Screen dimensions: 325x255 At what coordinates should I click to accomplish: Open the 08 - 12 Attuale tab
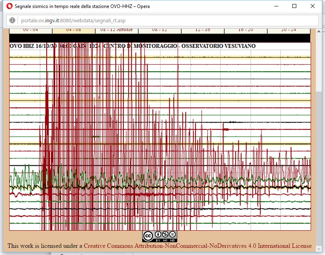(x=116, y=30)
